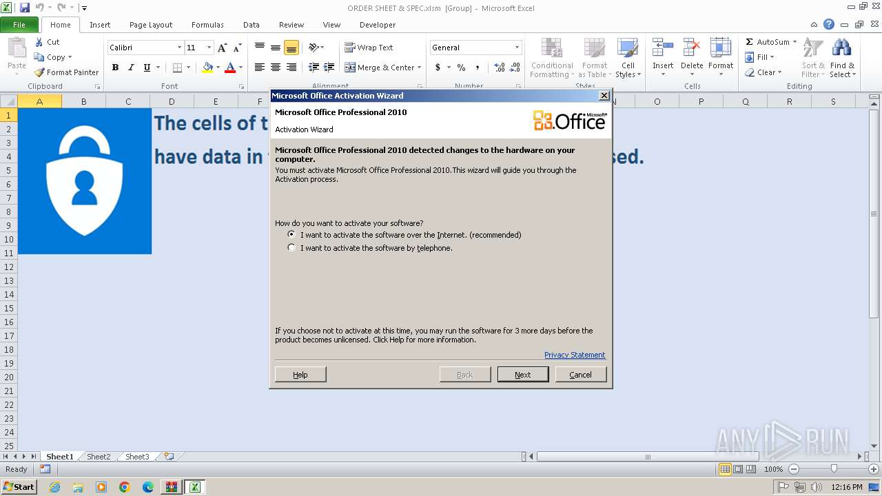The image size is (882, 496).
Task: Toggle Wrap Text
Action: pyautogui.click(x=369, y=48)
